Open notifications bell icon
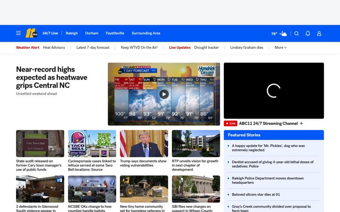This screenshot has height=212, width=340. 308,33
